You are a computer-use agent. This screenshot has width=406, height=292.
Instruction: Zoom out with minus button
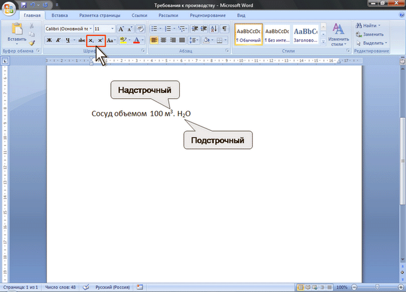(354, 287)
